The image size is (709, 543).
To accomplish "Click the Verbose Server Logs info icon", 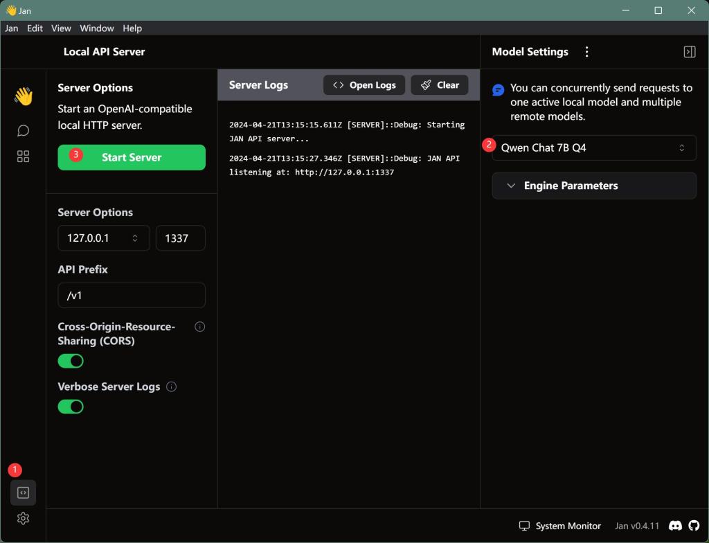I will coord(172,386).
